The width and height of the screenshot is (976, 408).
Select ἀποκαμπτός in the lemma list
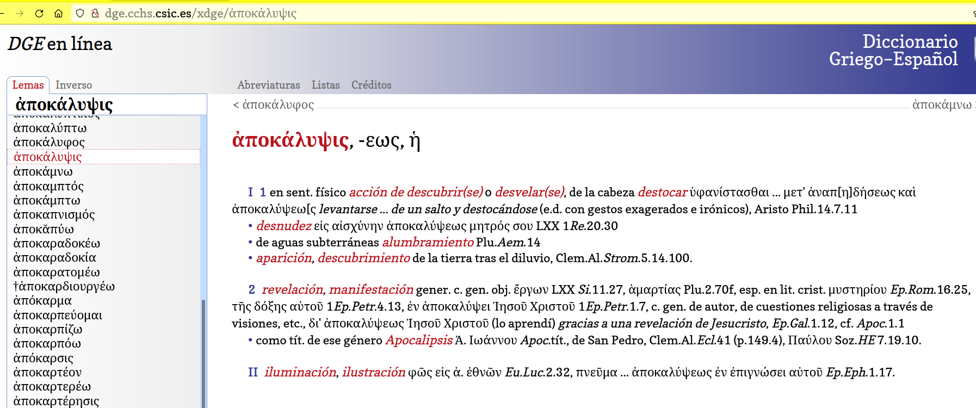(x=48, y=186)
